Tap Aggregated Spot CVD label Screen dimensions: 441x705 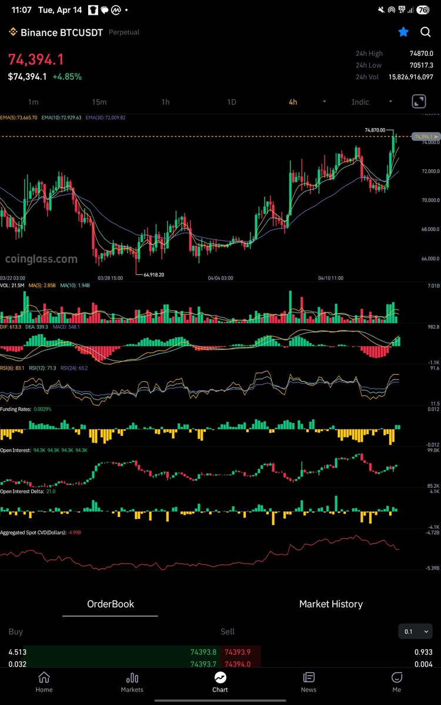41,532
